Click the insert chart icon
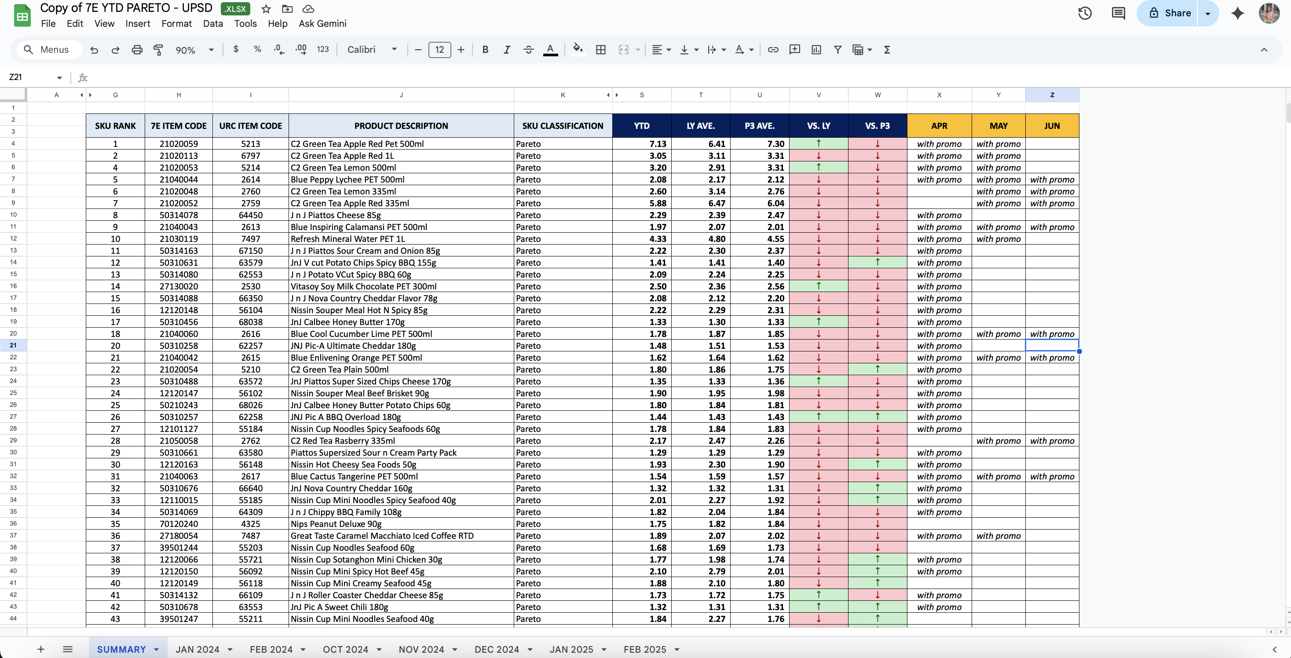The height and width of the screenshot is (658, 1291). click(x=816, y=50)
